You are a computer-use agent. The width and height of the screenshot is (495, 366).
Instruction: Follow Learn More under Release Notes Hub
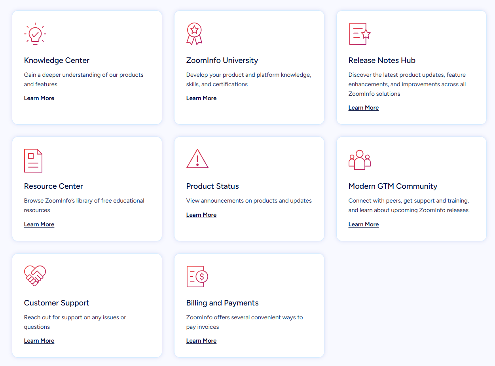coord(364,108)
